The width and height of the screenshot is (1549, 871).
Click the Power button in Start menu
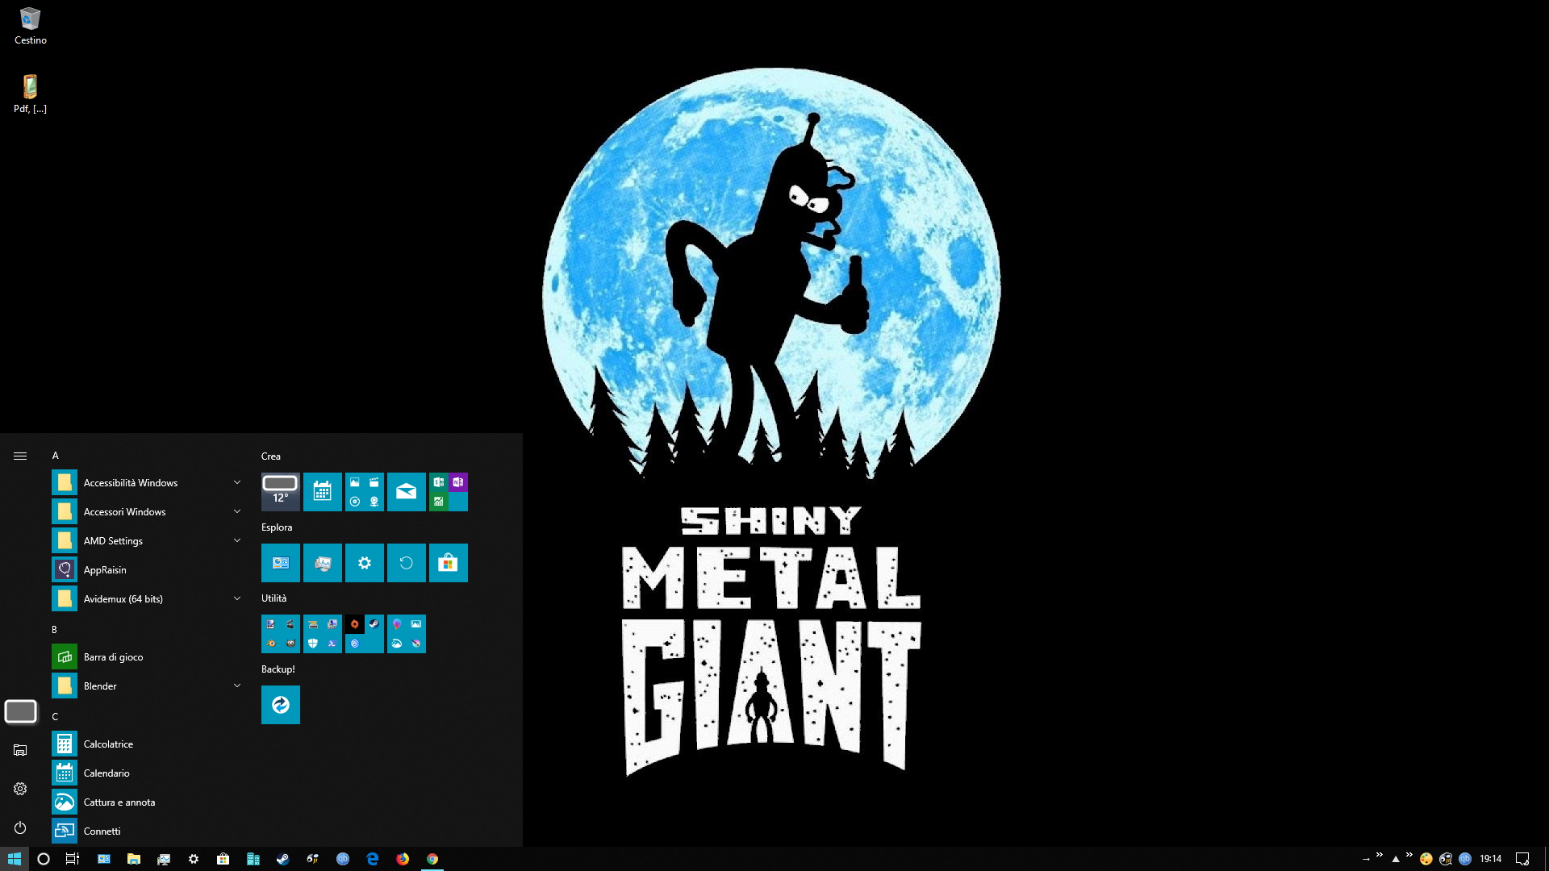(x=20, y=827)
